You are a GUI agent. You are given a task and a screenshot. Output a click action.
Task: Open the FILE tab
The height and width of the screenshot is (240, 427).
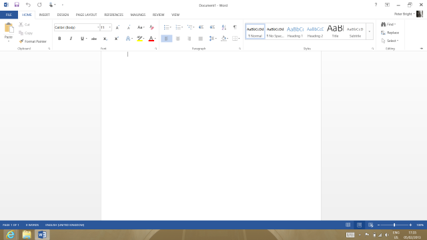[9, 15]
